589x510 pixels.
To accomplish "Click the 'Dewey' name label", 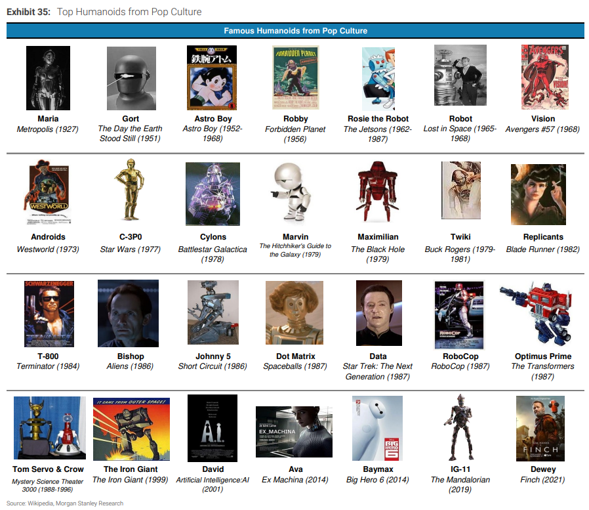I will [543, 469].
